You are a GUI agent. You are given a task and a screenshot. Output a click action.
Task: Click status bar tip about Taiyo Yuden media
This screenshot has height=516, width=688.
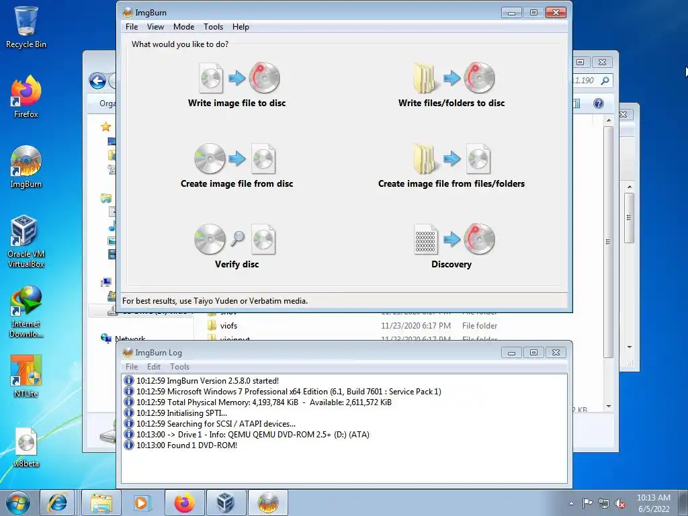[x=215, y=301]
